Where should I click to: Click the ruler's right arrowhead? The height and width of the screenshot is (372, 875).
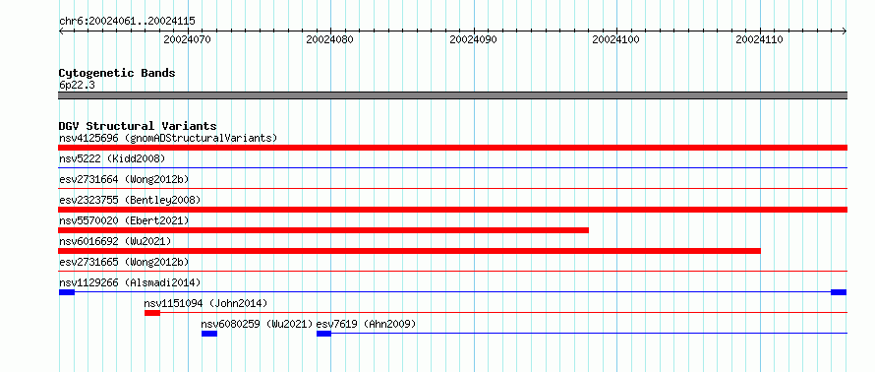pos(845,31)
